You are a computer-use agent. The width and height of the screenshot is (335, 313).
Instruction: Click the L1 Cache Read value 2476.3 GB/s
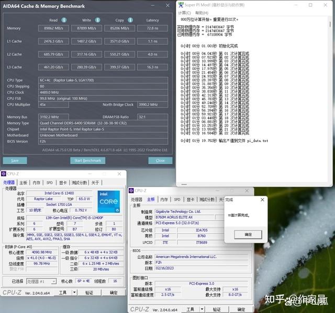pyautogui.click(x=53, y=41)
